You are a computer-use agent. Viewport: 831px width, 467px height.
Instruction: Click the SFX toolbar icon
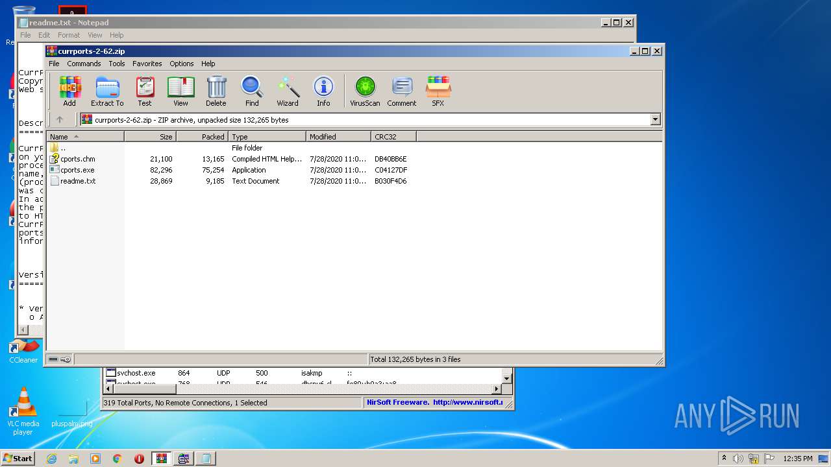[438, 91]
